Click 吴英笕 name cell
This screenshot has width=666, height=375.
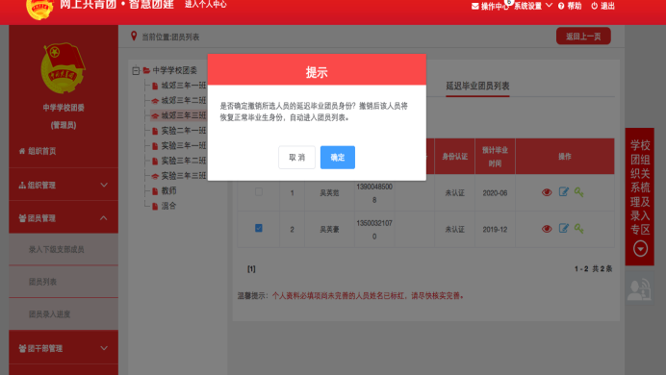(x=329, y=193)
